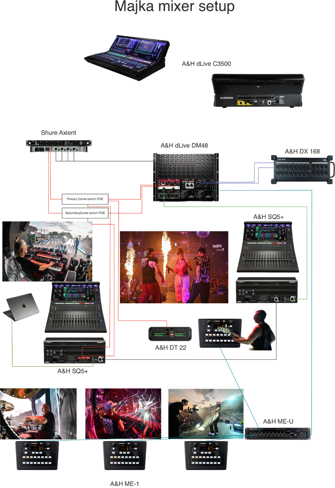Select the Shure Axient receiver rack image
This screenshot has height=488, width=335.
pyautogui.click(x=59, y=146)
